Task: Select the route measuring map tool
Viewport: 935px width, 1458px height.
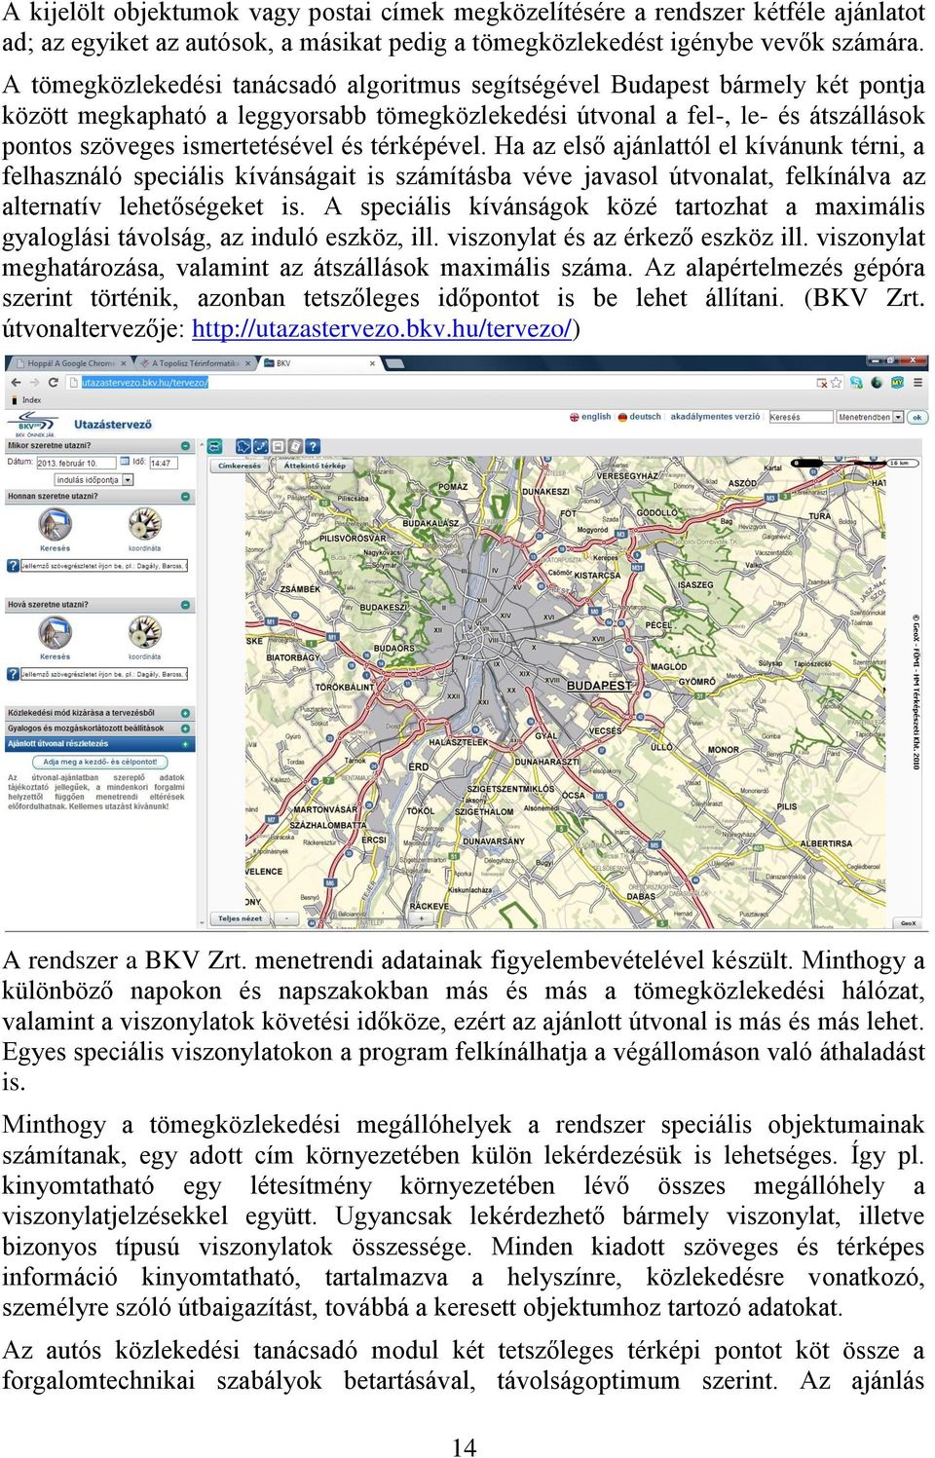Action: click(261, 446)
